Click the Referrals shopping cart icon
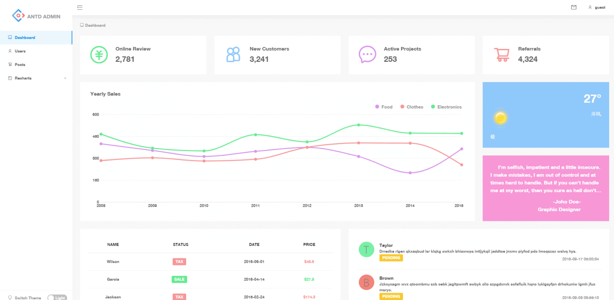The image size is (614, 300). [502, 54]
